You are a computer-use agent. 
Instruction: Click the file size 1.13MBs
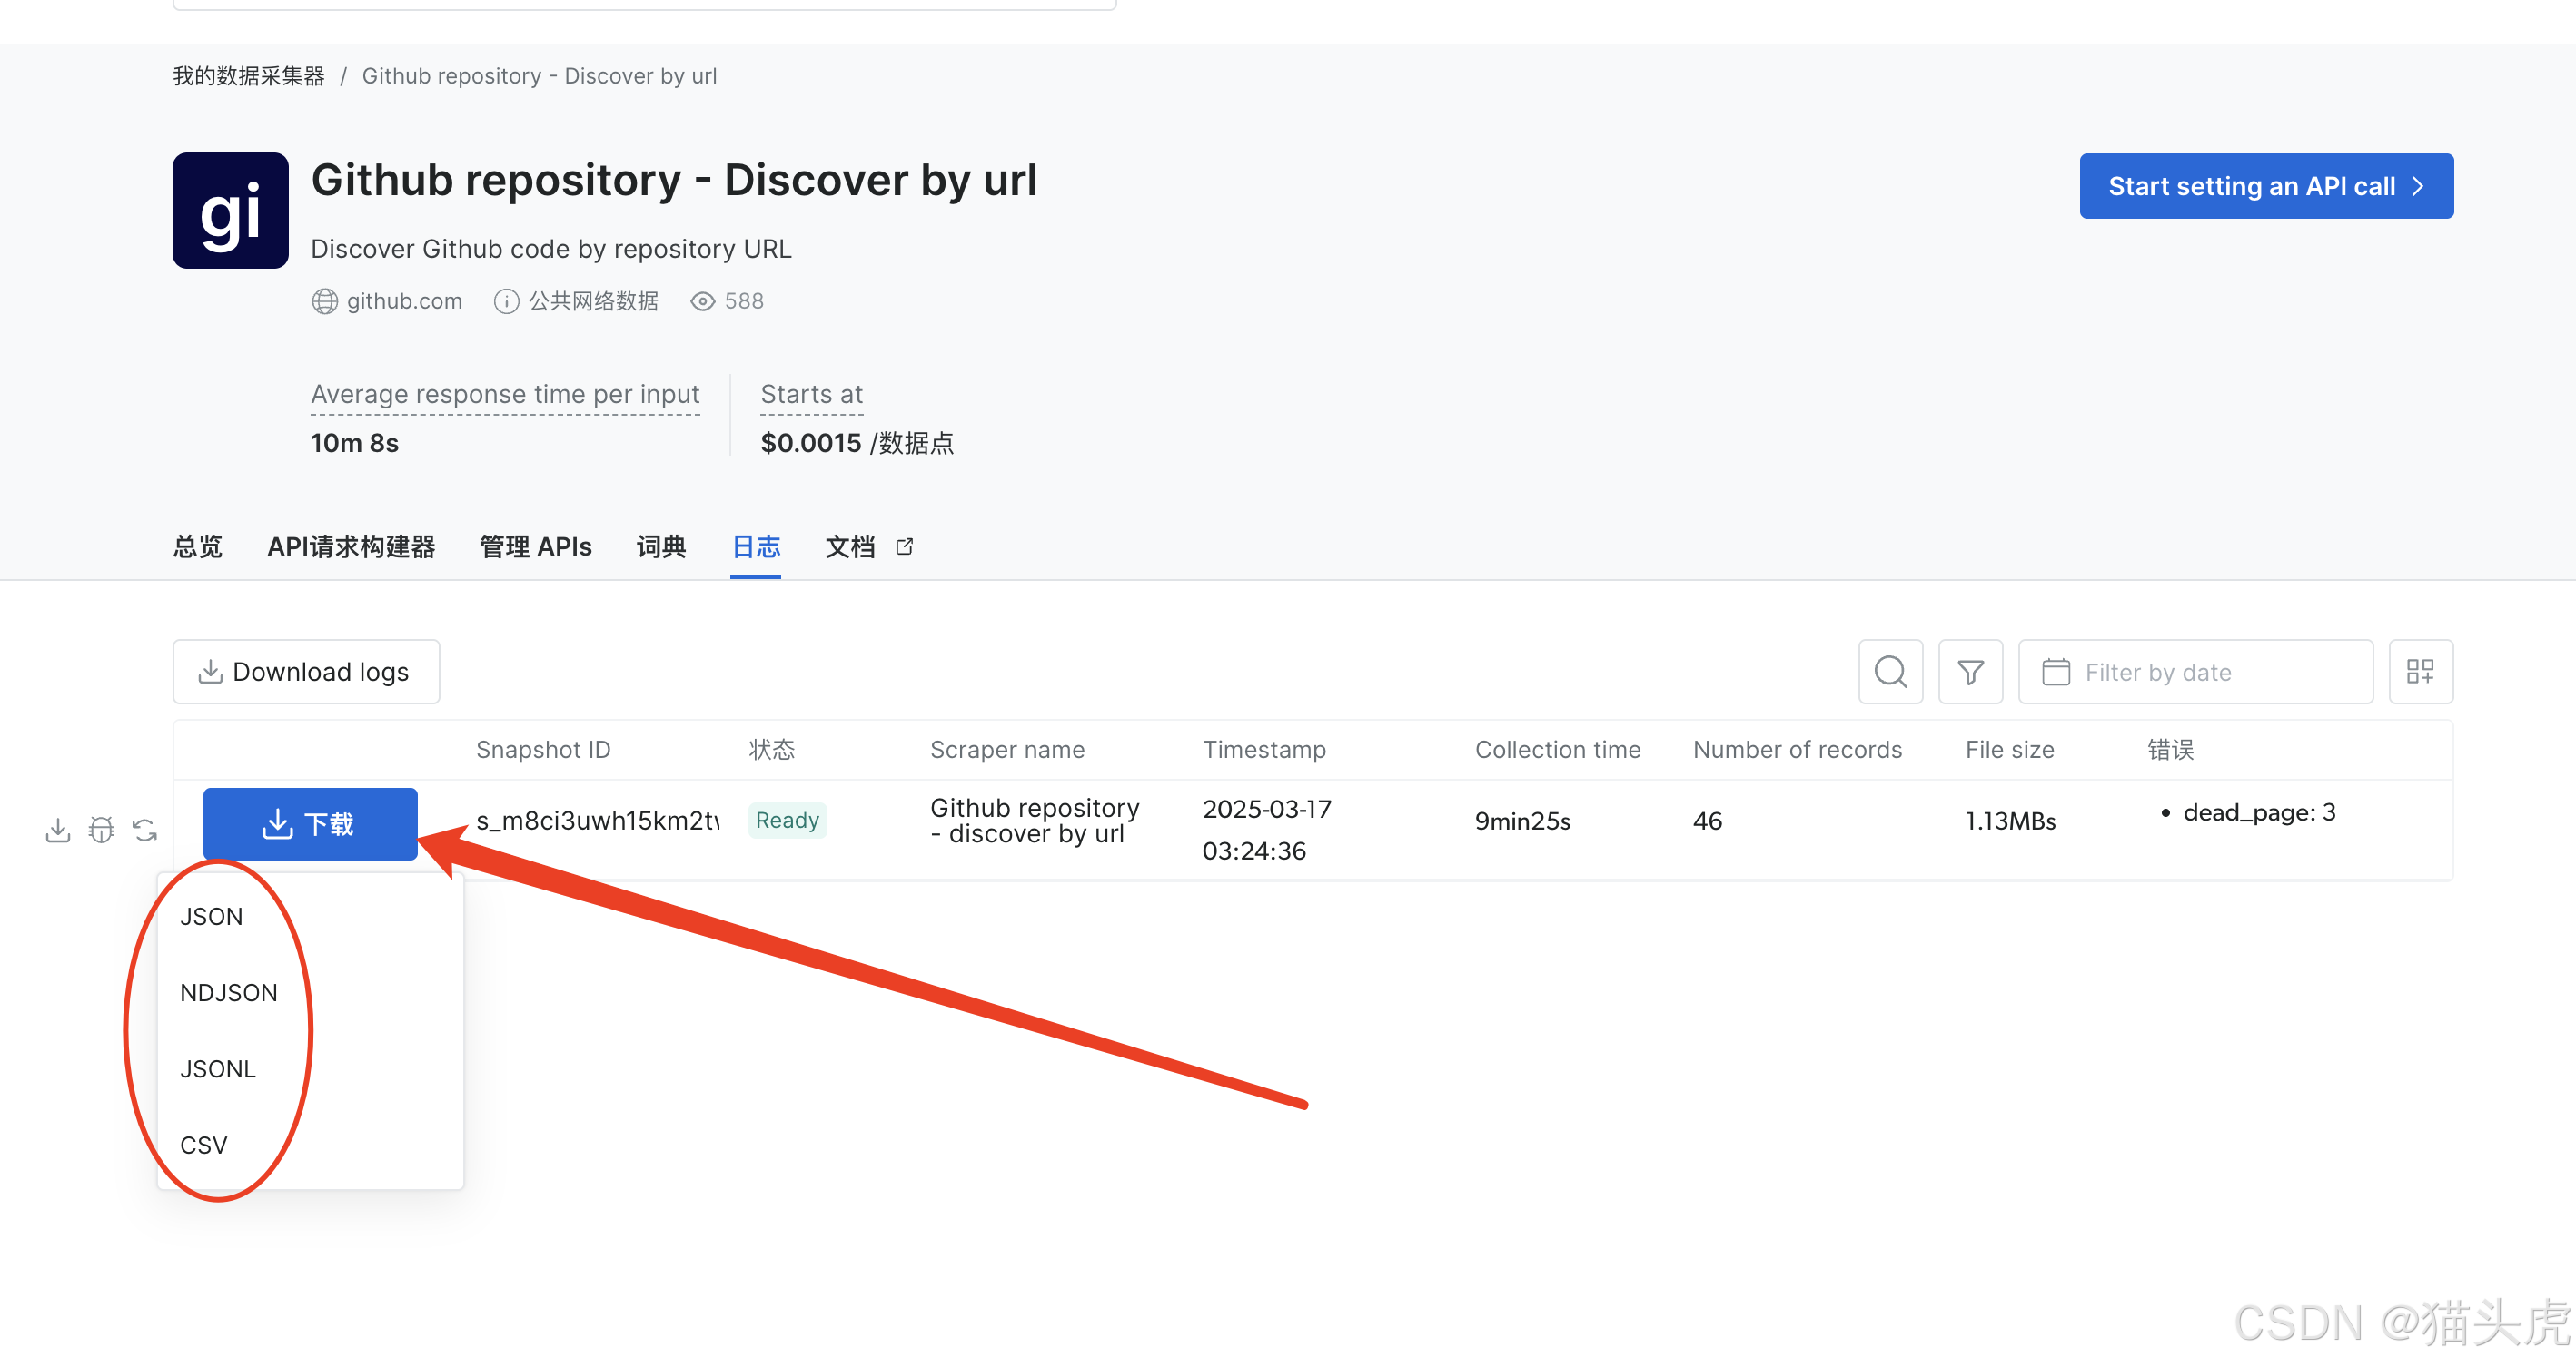tap(2010, 821)
